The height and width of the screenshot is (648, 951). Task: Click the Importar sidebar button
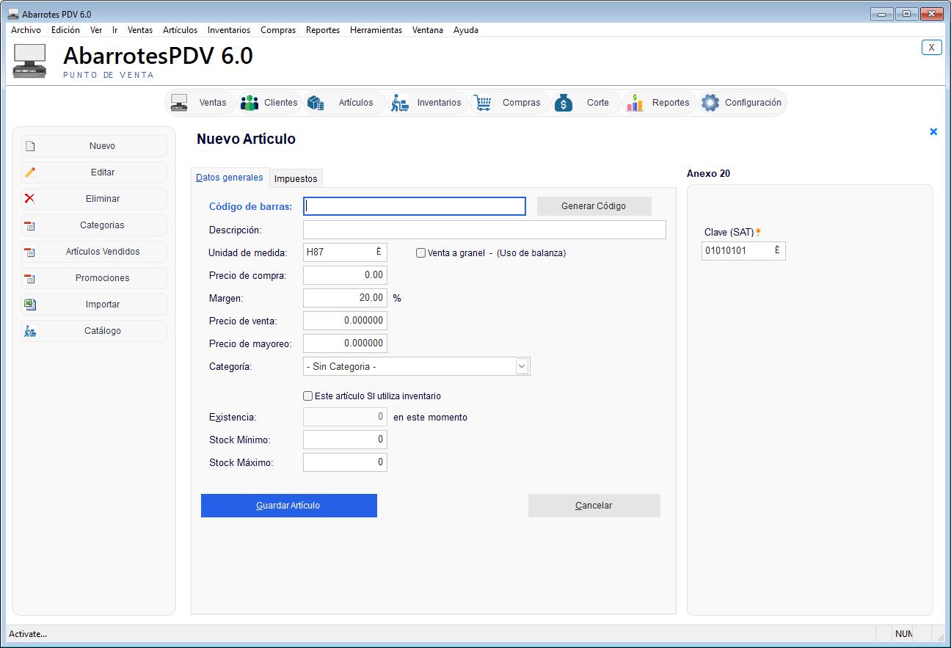pyautogui.click(x=94, y=305)
